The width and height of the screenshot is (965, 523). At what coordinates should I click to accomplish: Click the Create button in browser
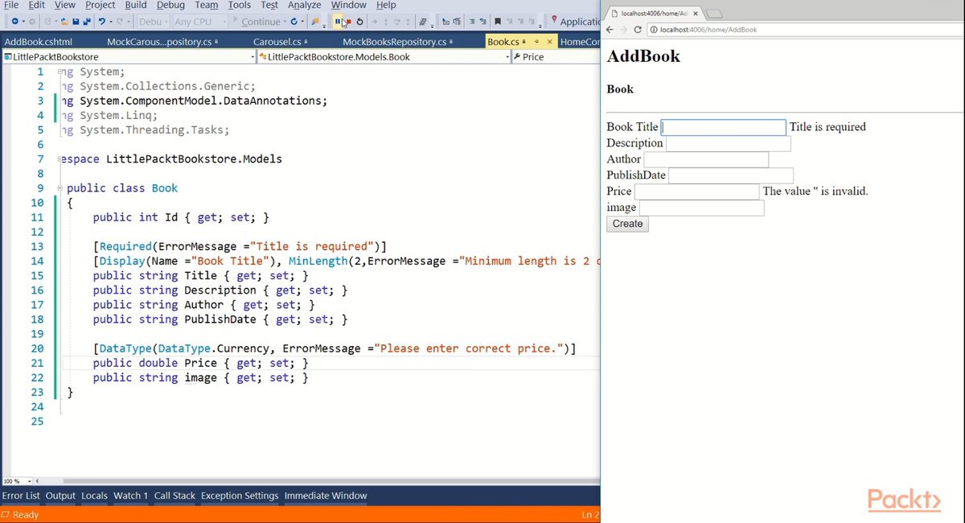(627, 224)
